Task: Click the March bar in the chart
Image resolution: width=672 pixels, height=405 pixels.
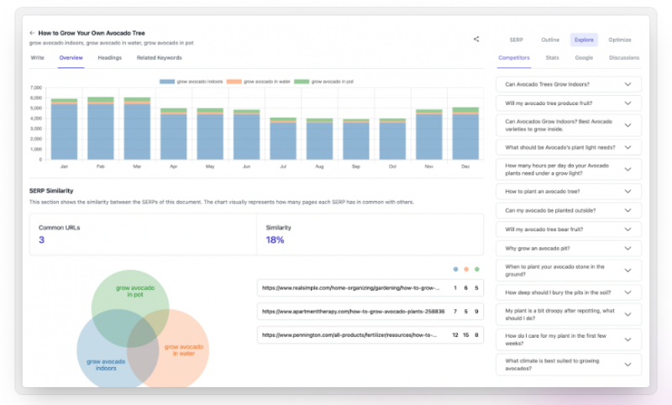Action: click(137, 130)
